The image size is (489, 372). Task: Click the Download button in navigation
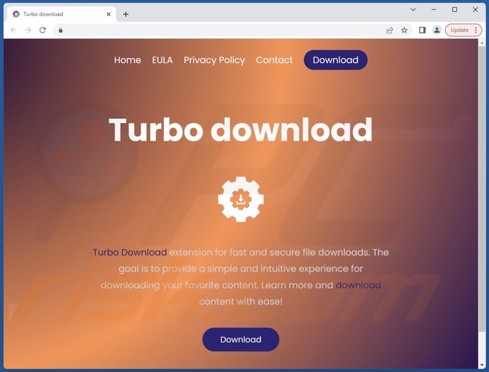[x=335, y=60]
